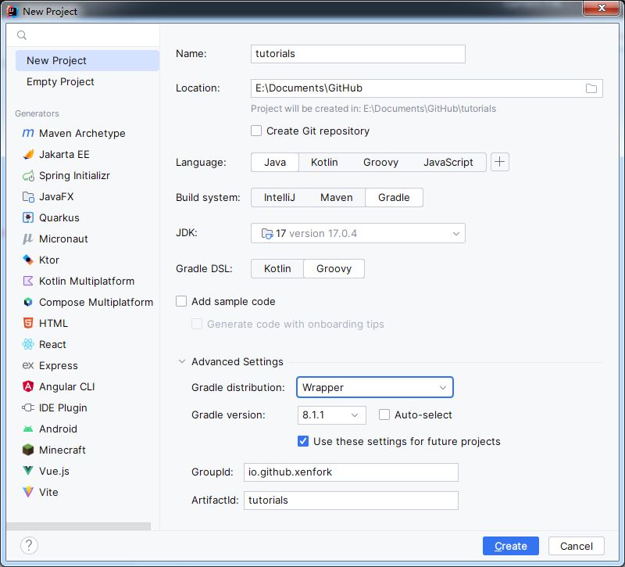
Task: Click the ArtifactId input field
Action: point(351,501)
